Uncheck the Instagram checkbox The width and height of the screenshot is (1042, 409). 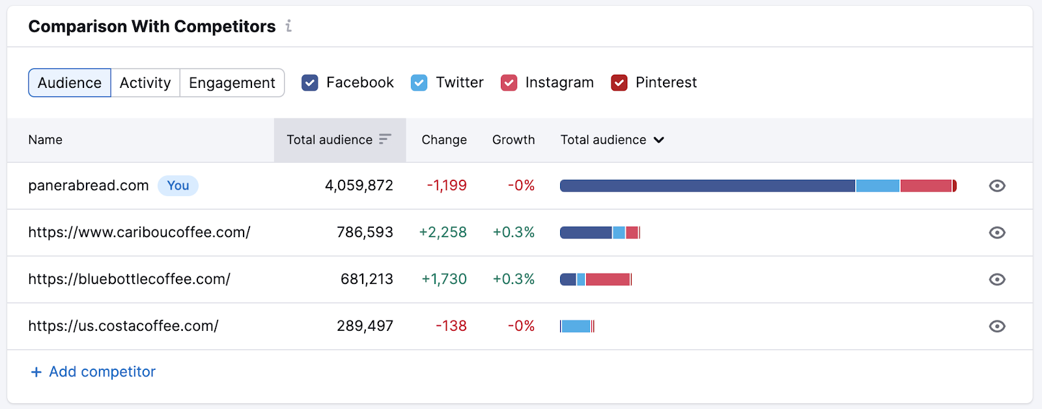[509, 83]
